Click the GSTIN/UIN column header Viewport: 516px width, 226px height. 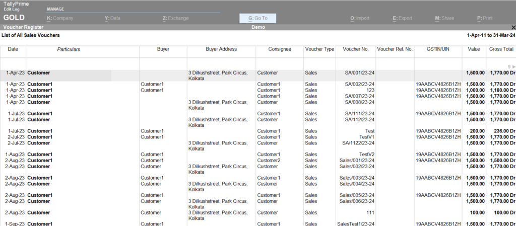tap(438, 49)
